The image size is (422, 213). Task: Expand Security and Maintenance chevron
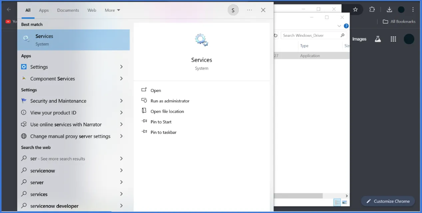(121, 101)
